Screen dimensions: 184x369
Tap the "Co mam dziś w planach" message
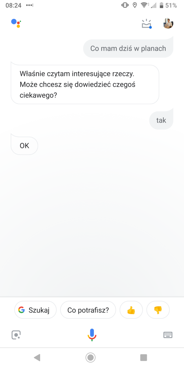point(128,48)
